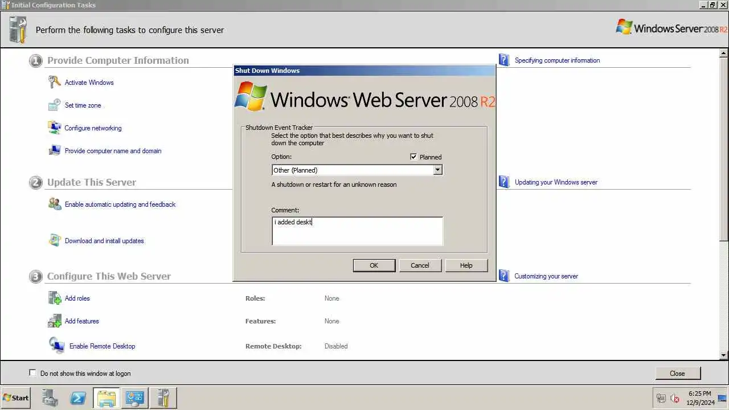The height and width of the screenshot is (410, 729).
Task: Click Initial Configuration Tasks taskbar icon
Action: (163, 398)
